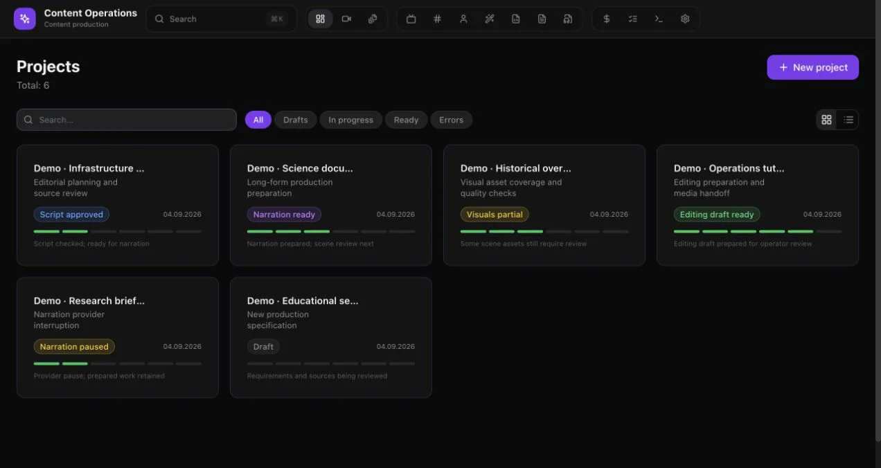Click the Editing draft ready badge
Image resolution: width=881 pixels, height=468 pixels.
point(717,215)
